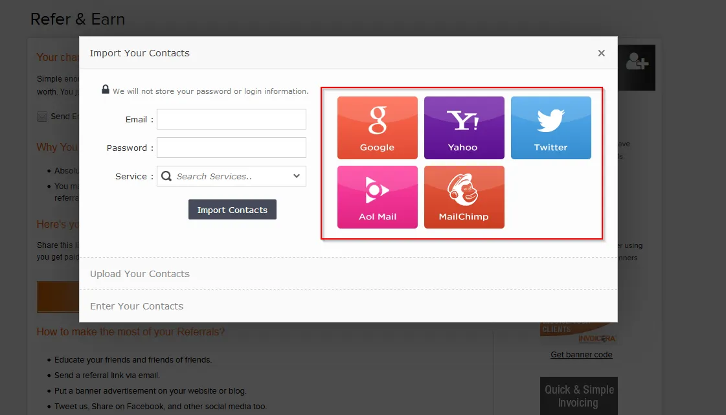Screen dimensions: 726x415
Task: Click the 'How to make the most of your Referrals?' heading
Action: point(131,331)
